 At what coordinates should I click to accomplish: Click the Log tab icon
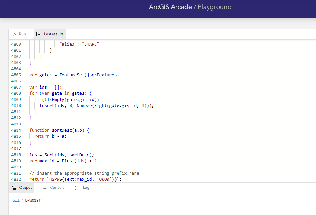point(78,188)
